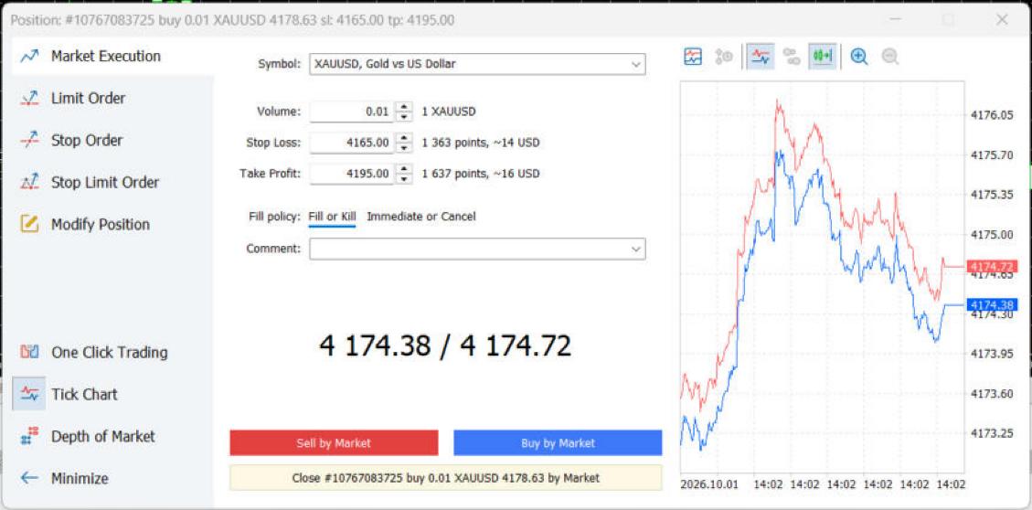Increase Volume with up arrow
The width and height of the screenshot is (1032, 510).
click(x=404, y=107)
